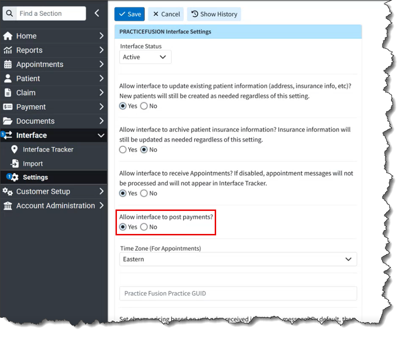
Task: Expand the Patient menu chevron
Action: [x=102, y=78]
